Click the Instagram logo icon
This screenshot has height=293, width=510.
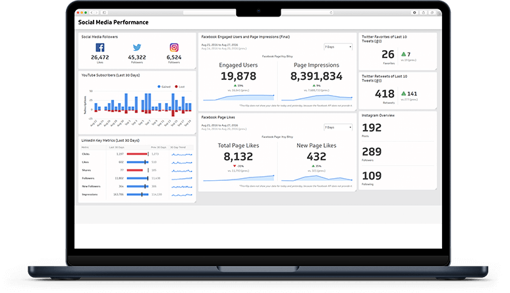174,48
